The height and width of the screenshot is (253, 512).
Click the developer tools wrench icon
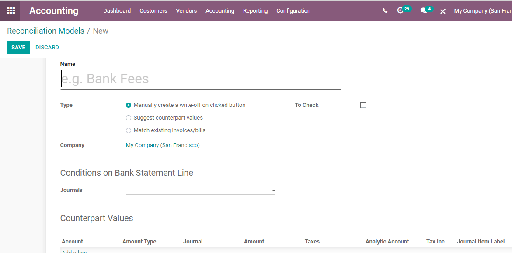(x=442, y=11)
